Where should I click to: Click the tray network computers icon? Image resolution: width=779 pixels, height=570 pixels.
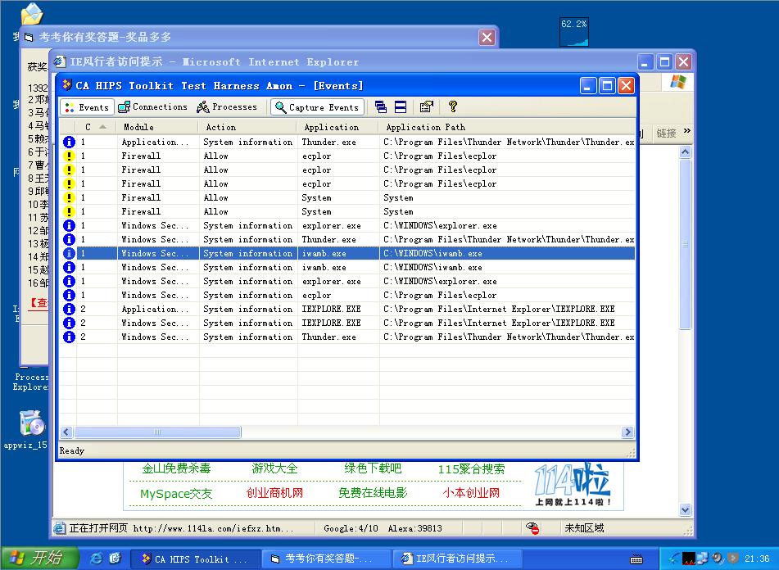coord(703,559)
